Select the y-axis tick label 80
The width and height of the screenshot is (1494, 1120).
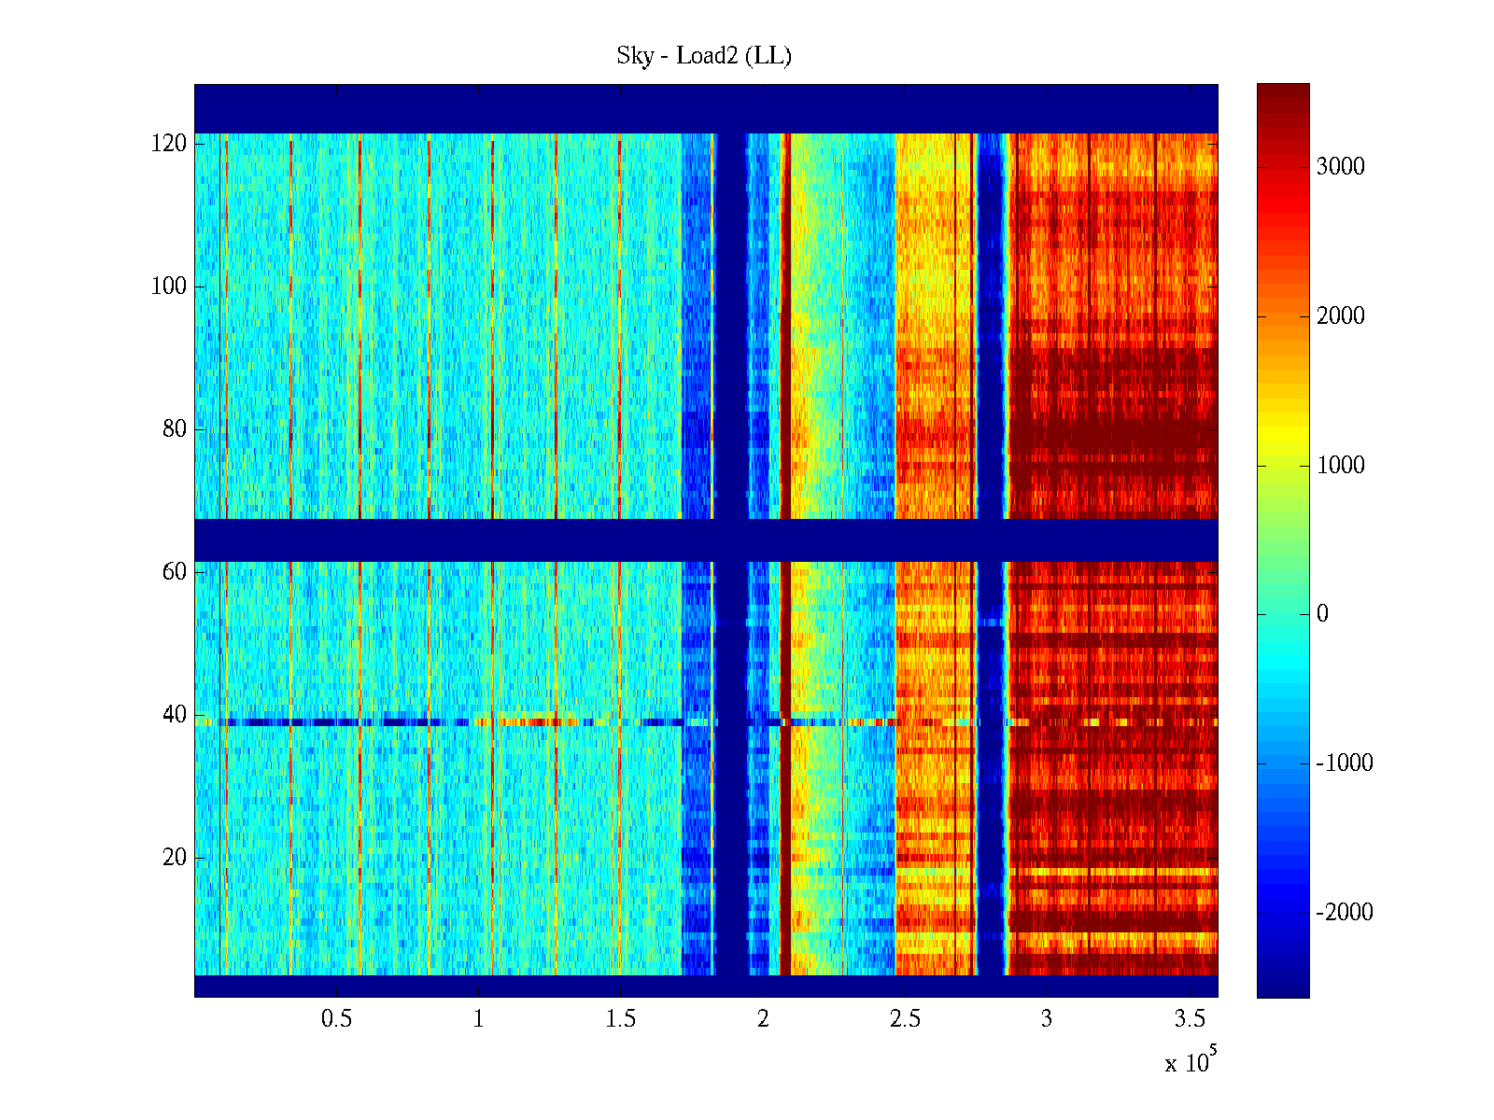(175, 429)
